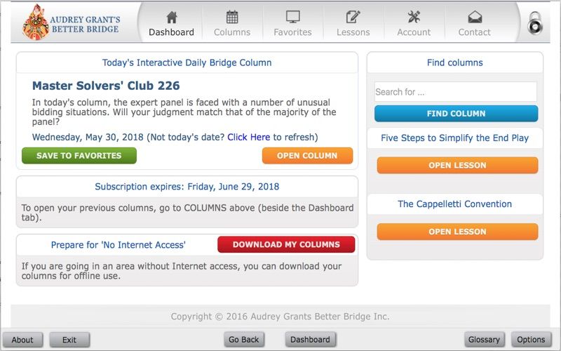The height and width of the screenshot is (351, 561).
Task: Click the Find Column button
Action: click(457, 114)
